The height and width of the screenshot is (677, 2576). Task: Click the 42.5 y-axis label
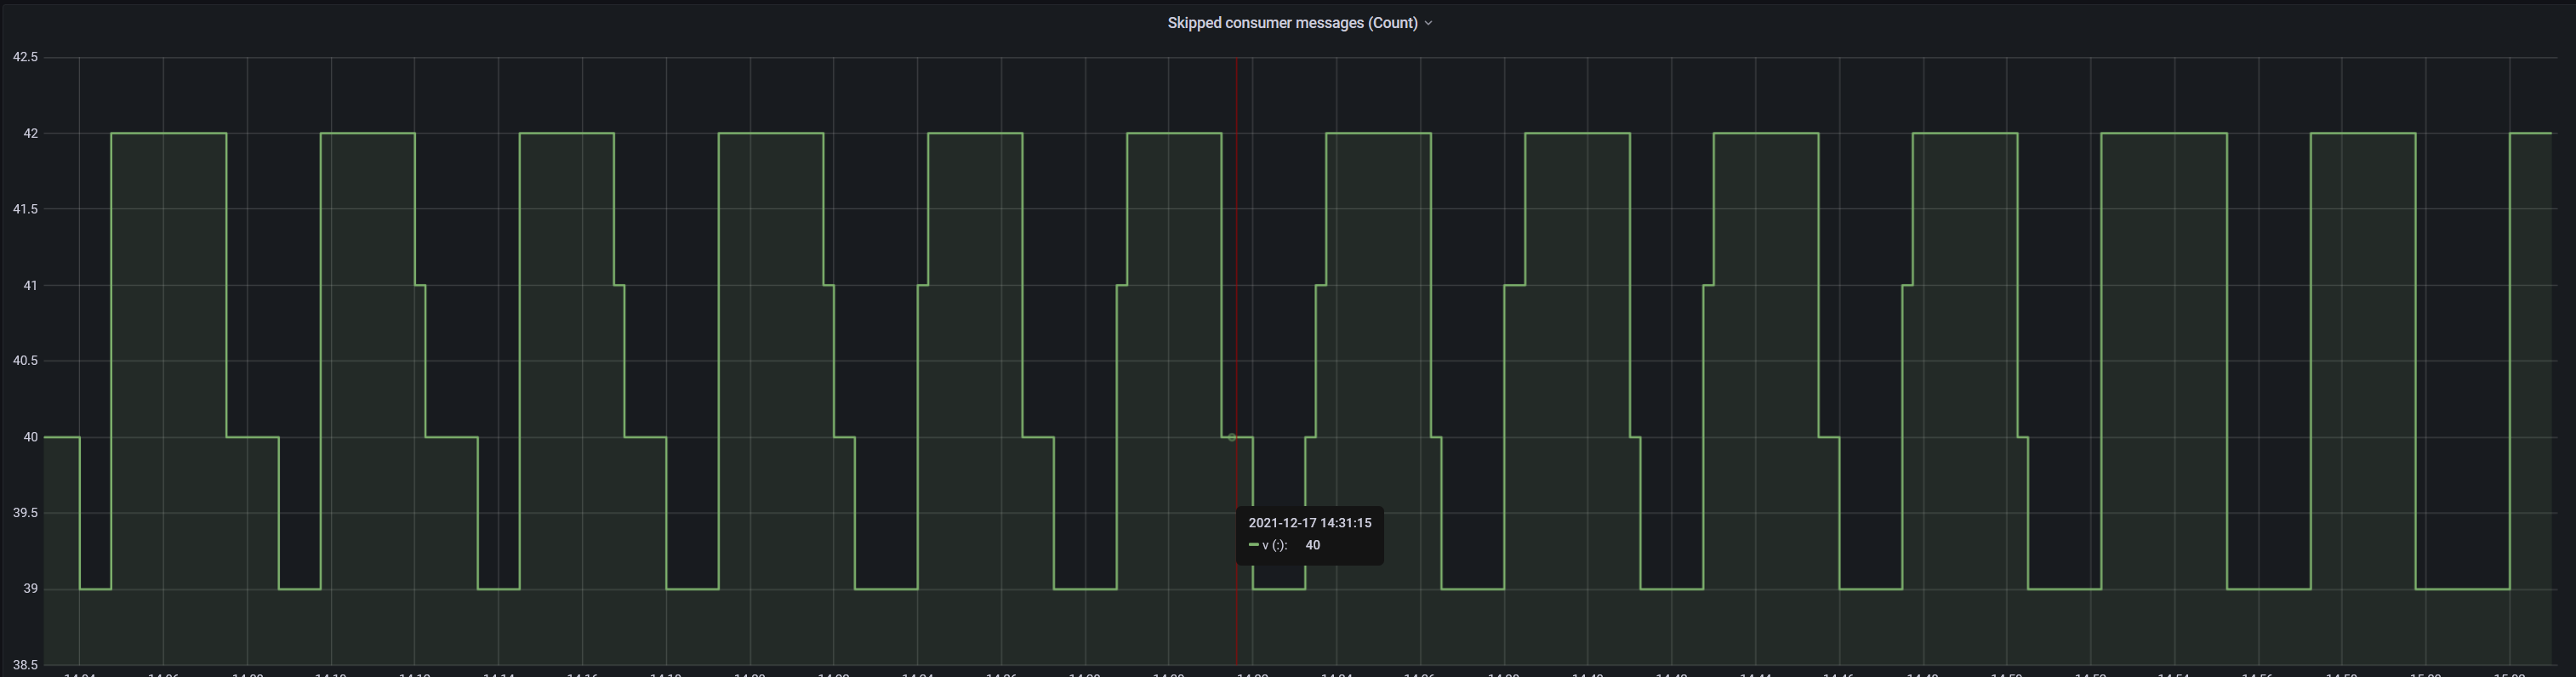25,57
